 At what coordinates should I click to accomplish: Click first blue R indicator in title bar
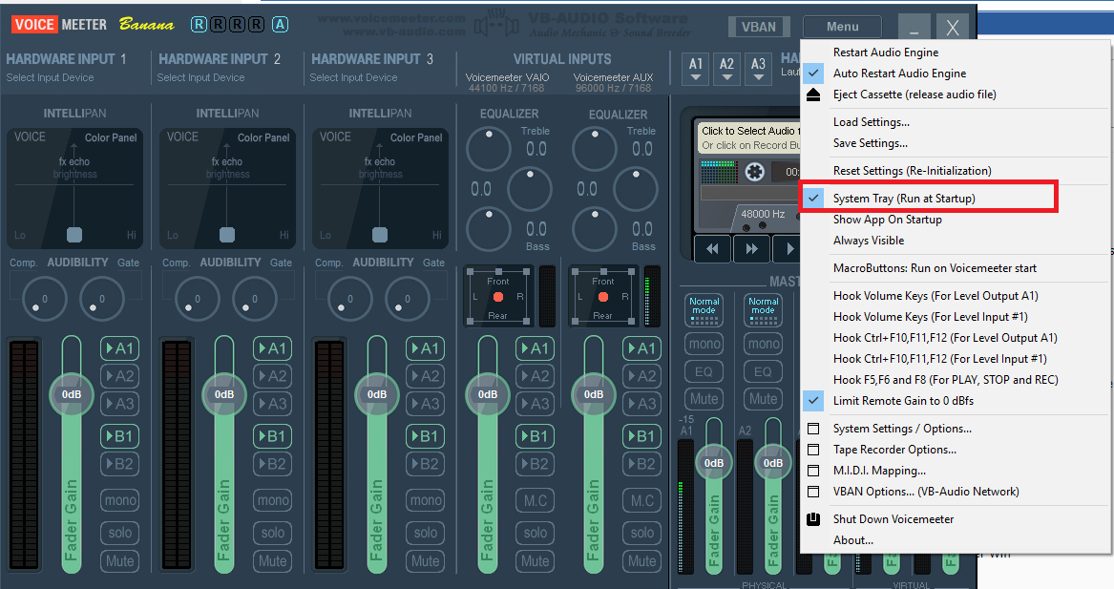click(199, 25)
